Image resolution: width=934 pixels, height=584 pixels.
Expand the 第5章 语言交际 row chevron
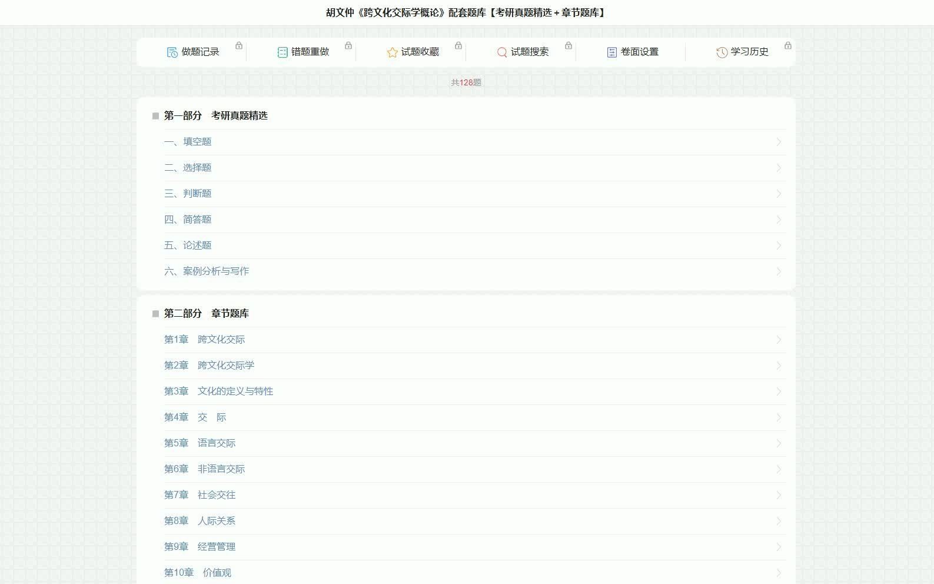[x=779, y=443]
